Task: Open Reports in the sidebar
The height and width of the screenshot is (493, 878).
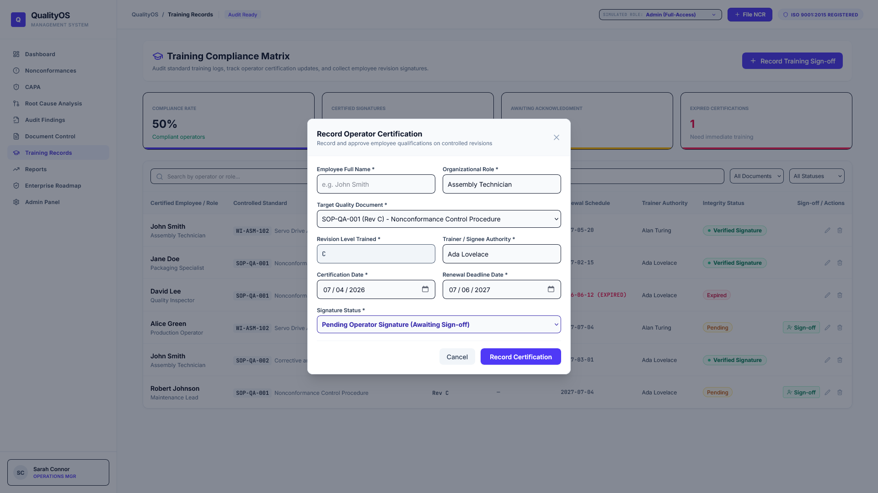Action: tap(58, 169)
